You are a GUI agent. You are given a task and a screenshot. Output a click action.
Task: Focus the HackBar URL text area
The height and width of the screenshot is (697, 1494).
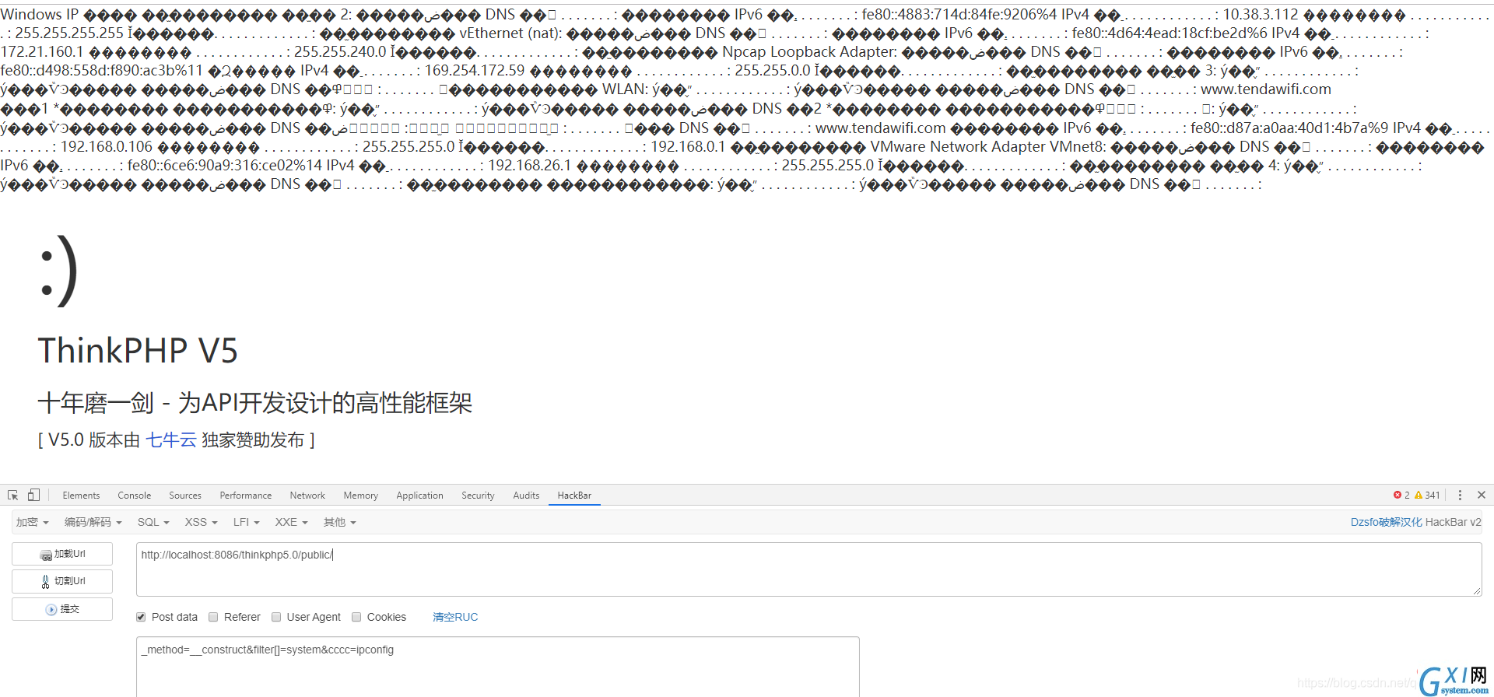[x=808, y=569]
